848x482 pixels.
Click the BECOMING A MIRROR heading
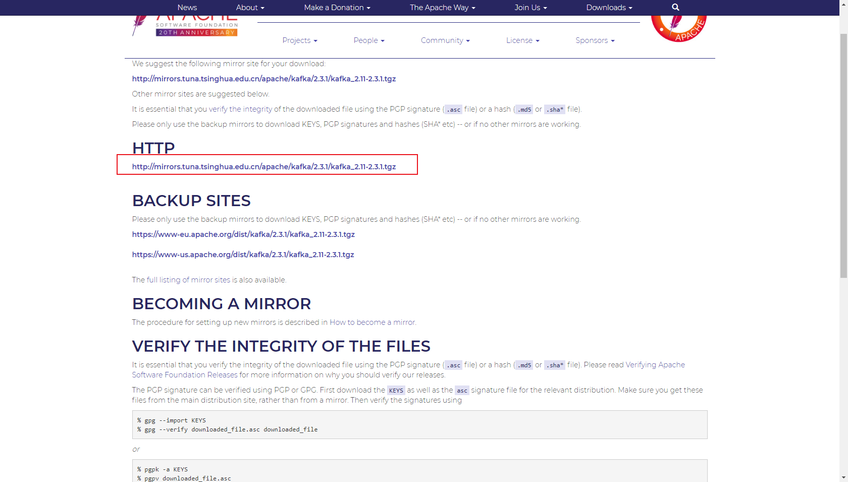222,304
